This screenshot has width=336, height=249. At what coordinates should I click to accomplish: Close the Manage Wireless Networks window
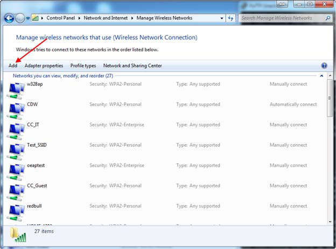(x=324, y=4)
